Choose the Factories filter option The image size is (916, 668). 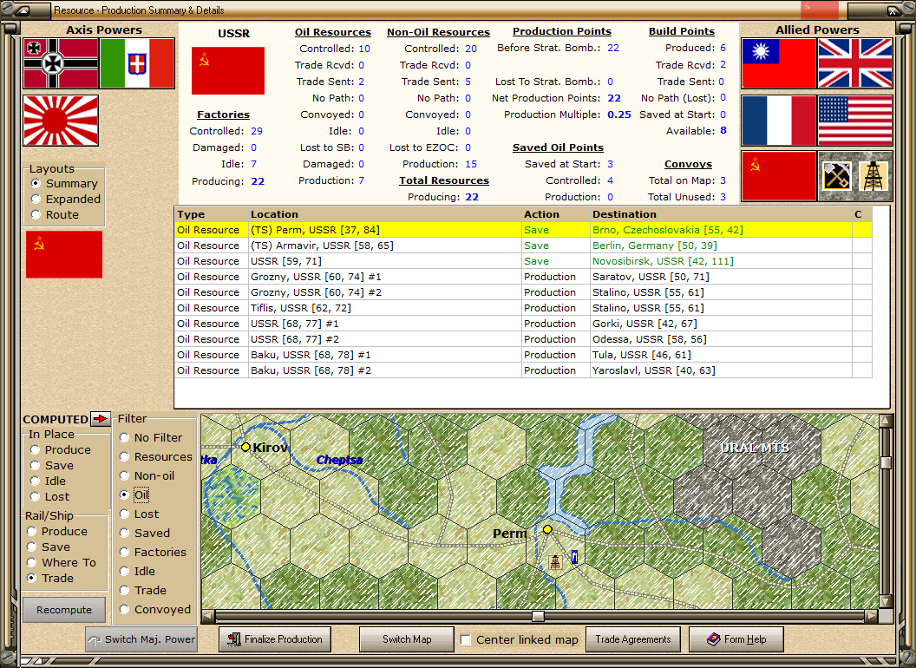coord(125,553)
